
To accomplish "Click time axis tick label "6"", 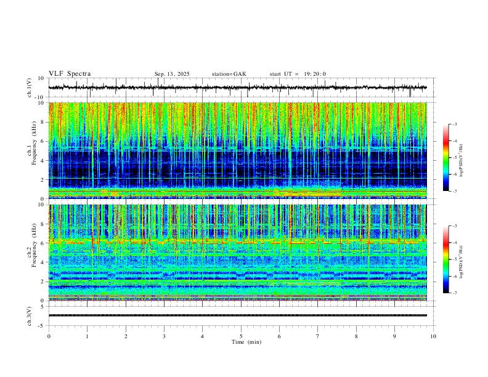I will coord(279,336).
